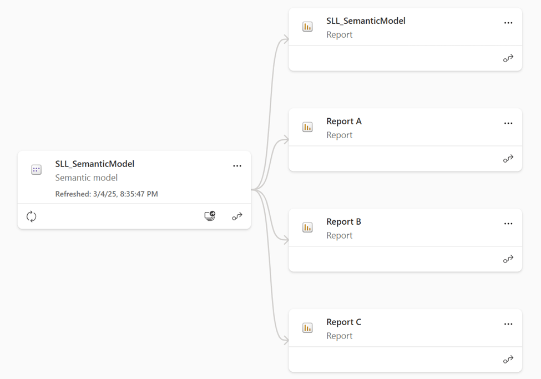
Task: Click the Report C chart icon
Action: point(307,328)
